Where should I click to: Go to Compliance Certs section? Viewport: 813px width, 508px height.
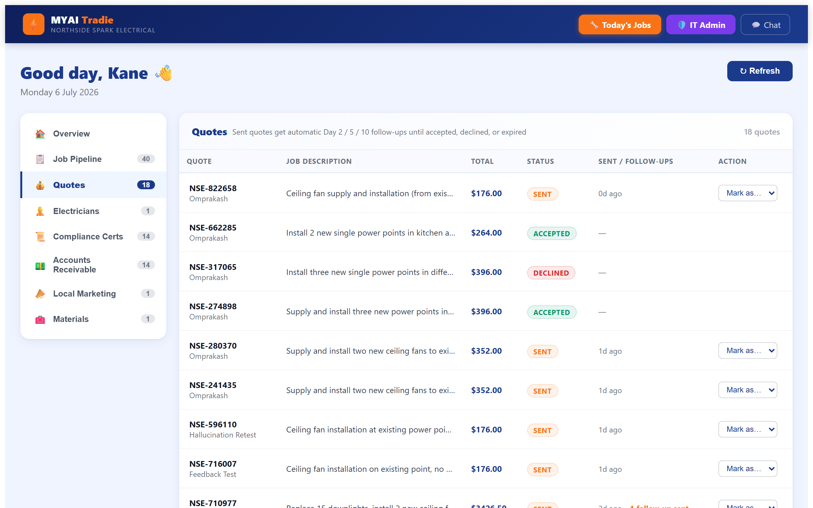(x=94, y=237)
